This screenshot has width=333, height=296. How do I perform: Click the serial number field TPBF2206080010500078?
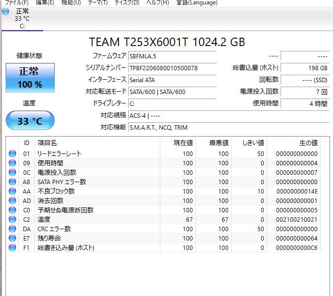click(x=173, y=68)
